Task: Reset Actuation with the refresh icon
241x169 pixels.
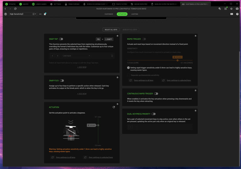Action: 114,107
